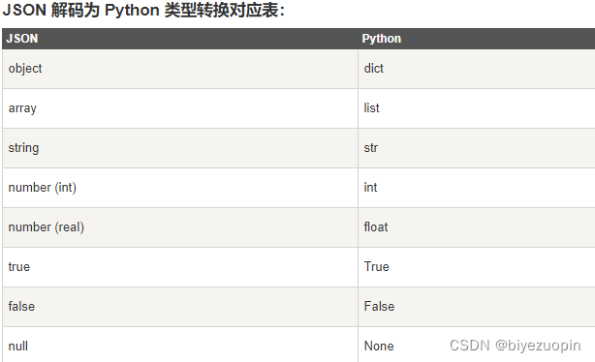
Task: Click the list table cell
Action: coord(477,108)
